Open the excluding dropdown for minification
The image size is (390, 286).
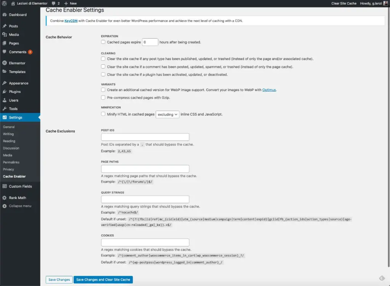click(x=168, y=114)
